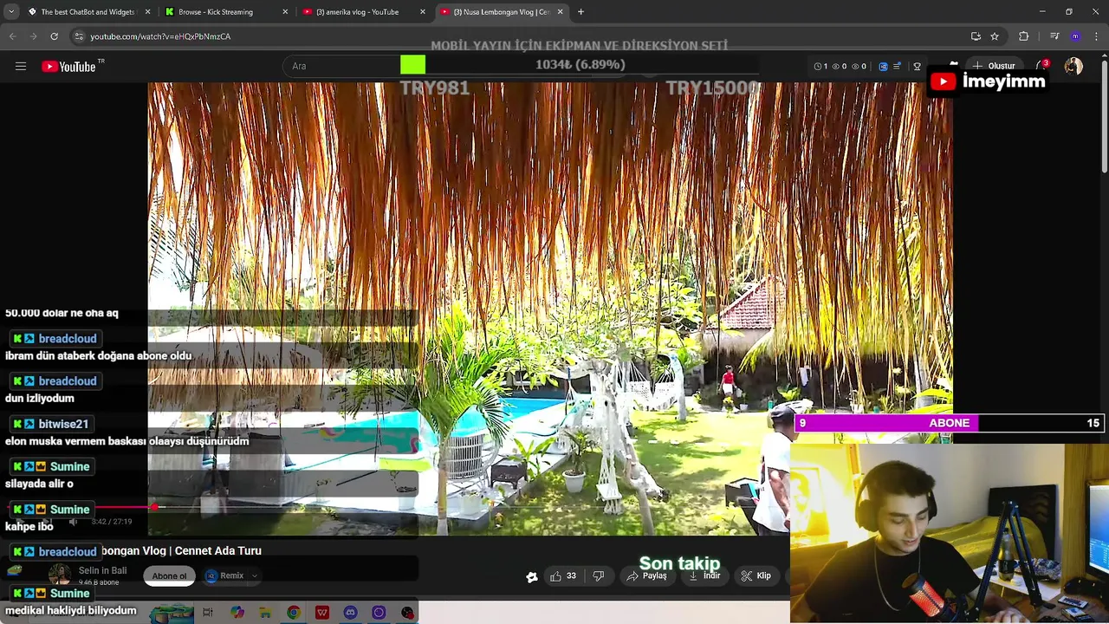Bookmark this page with the star icon
This screenshot has width=1109, height=624.
coord(995,36)
